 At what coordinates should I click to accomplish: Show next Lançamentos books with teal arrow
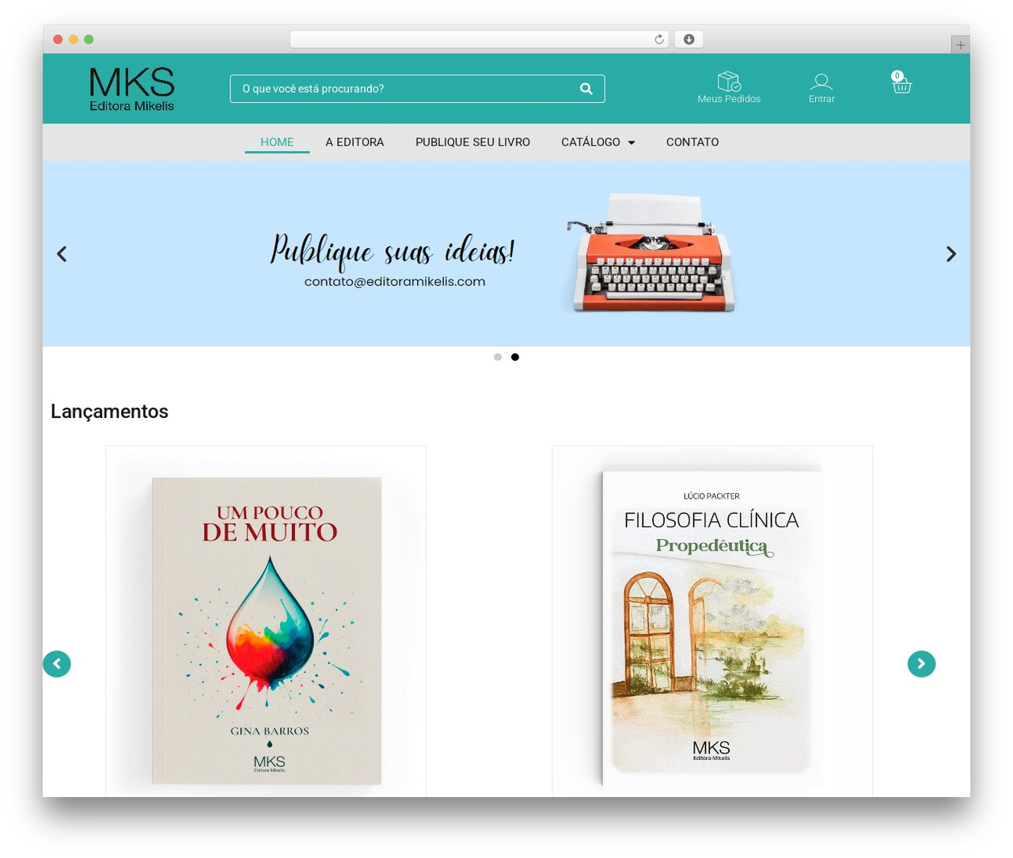coord(921,663)
